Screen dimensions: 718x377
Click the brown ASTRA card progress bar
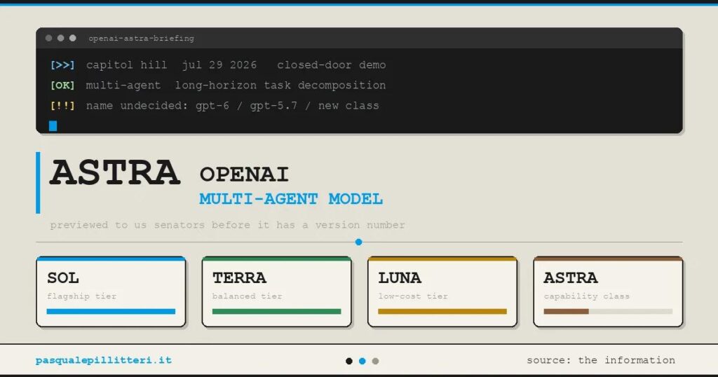(x=608, y=312)
